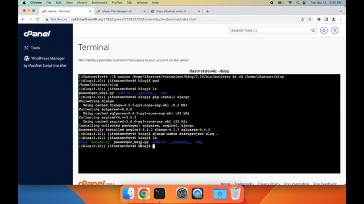
Task: Close the cPanel File Manager tab
Action: 144,11
